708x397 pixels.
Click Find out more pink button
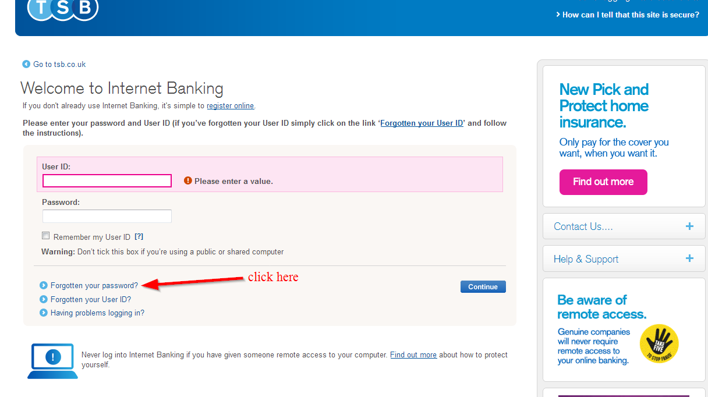click(603, 182)
